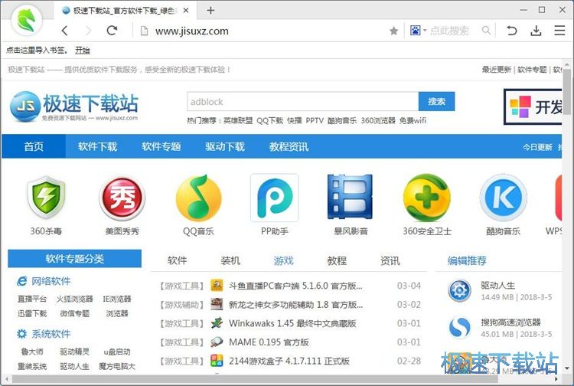Screen dimensions: 574x386
Task: Select the 教程 content tab
Action: tap(337, 260)
